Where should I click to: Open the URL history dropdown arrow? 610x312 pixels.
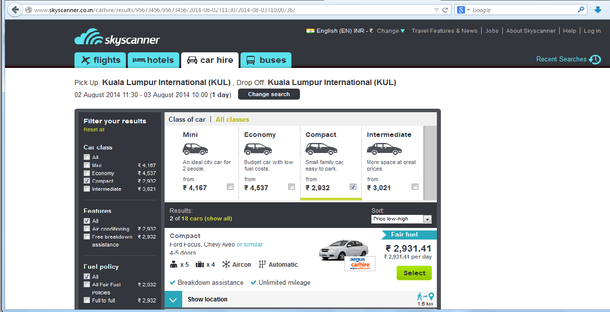coord(436,10)
